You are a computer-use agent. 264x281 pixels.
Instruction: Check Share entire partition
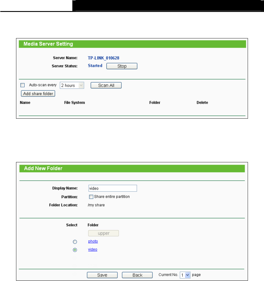(x=91, y=197)
